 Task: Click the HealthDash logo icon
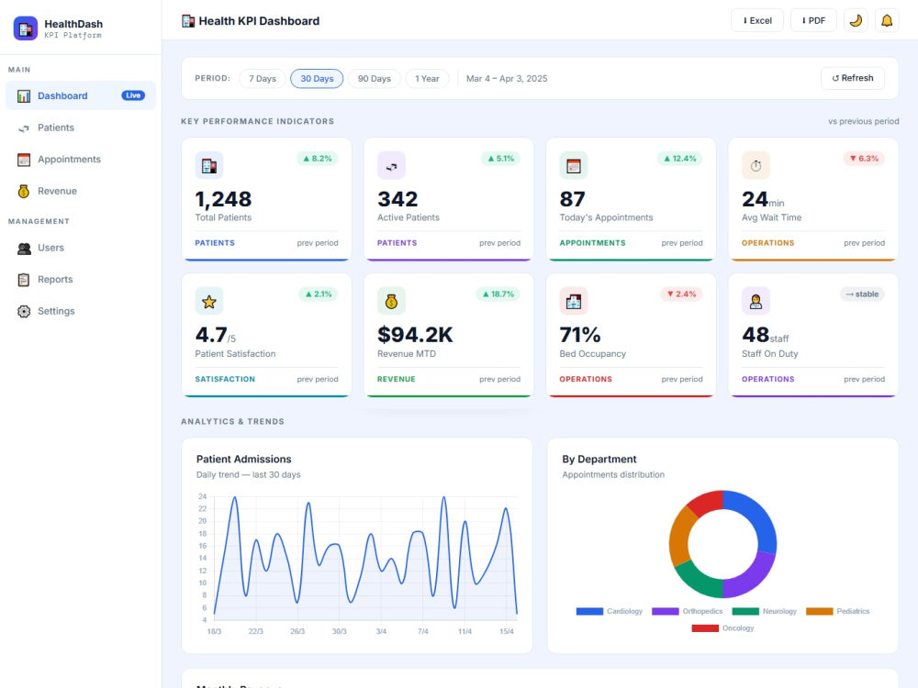pos(25,28)
